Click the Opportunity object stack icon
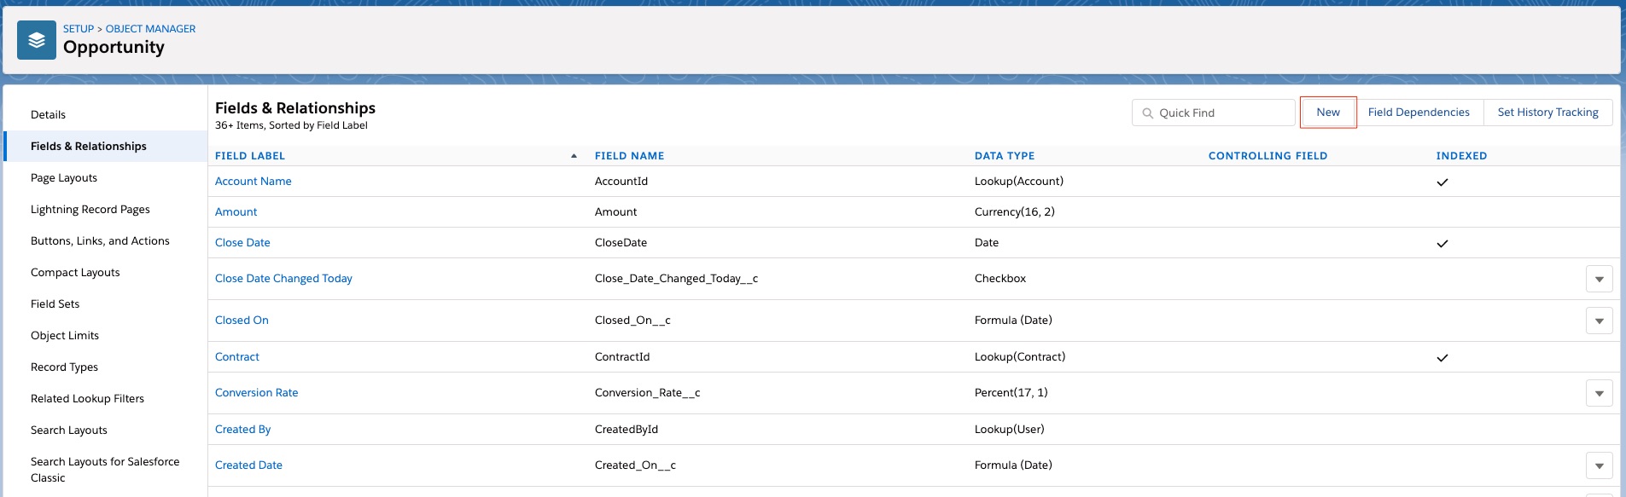 [x=37, y=40]
